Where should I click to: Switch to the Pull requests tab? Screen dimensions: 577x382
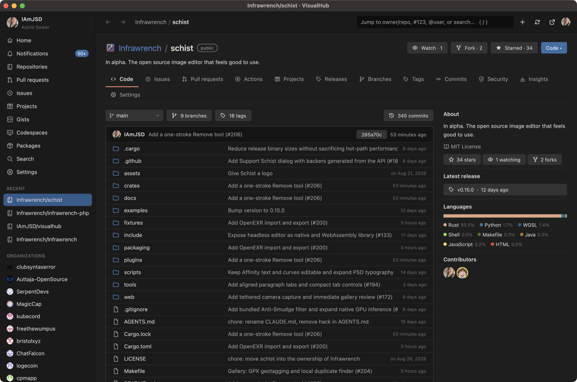[x=203, y=79]
